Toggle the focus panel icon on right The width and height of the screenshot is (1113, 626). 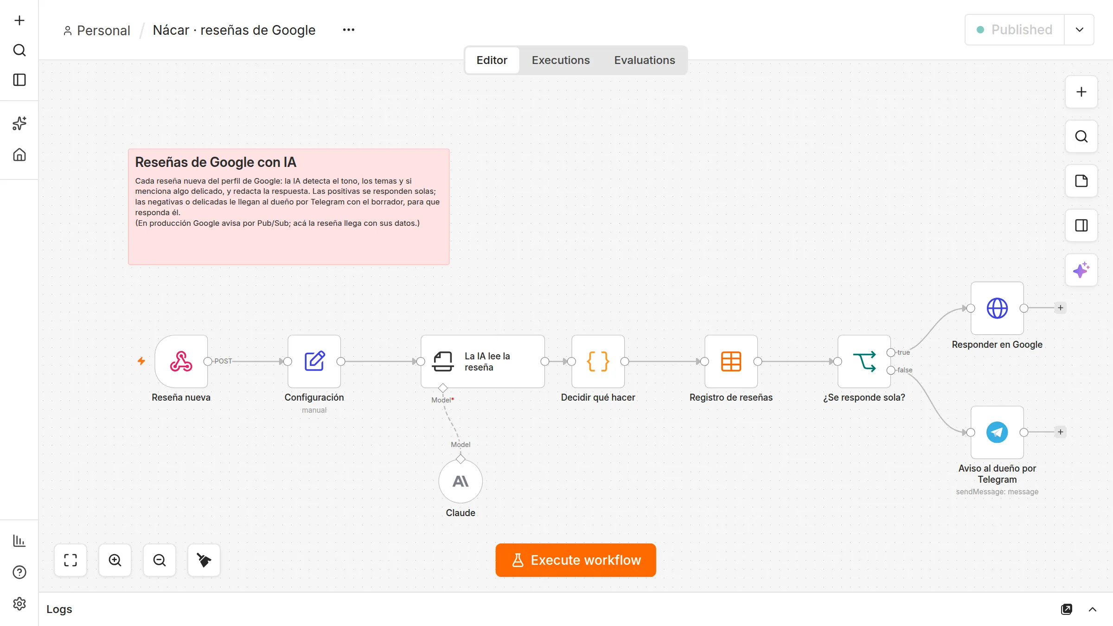coord(1081,225)
